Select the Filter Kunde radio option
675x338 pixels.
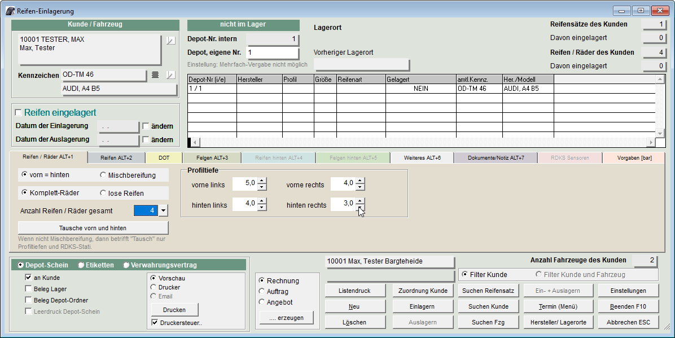click(x=464, y=274)
